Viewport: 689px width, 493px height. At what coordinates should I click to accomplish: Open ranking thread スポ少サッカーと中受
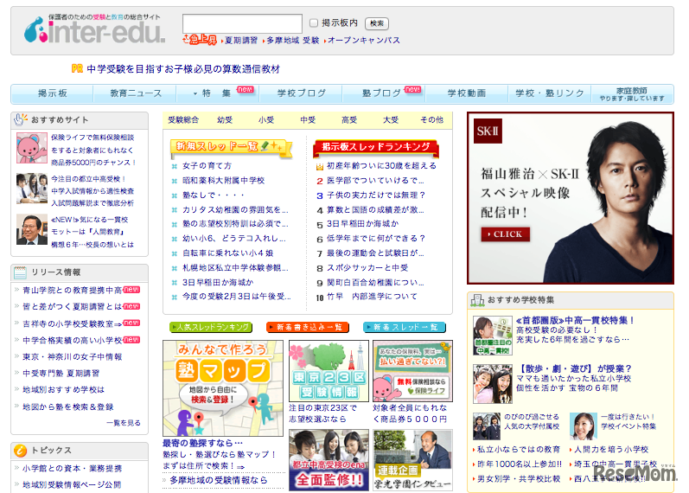coord(367,267)
